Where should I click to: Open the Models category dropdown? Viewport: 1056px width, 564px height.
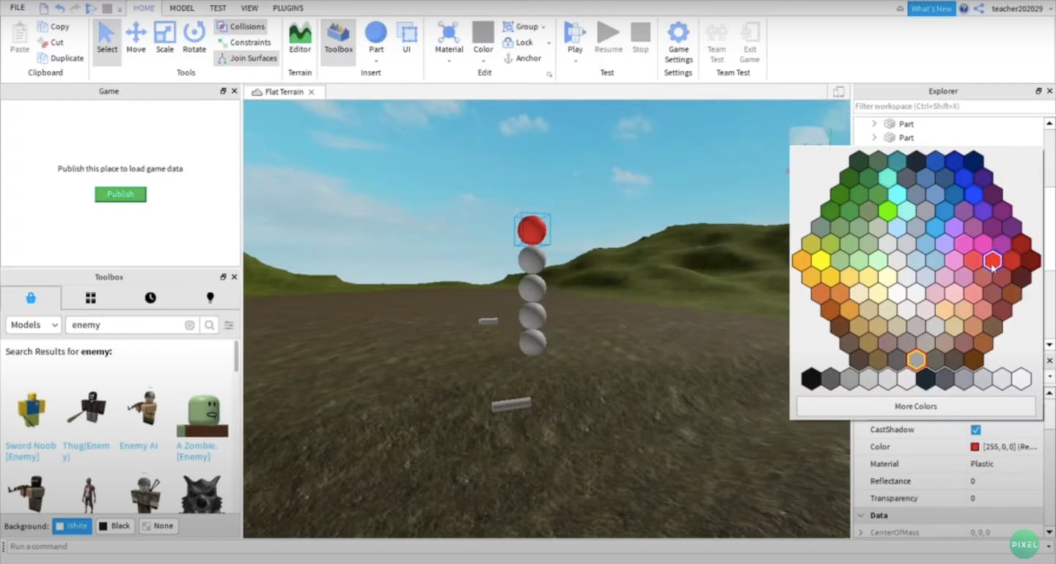point(34,325)
